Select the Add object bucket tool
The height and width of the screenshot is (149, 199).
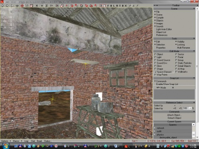click(x=17, y=6)
